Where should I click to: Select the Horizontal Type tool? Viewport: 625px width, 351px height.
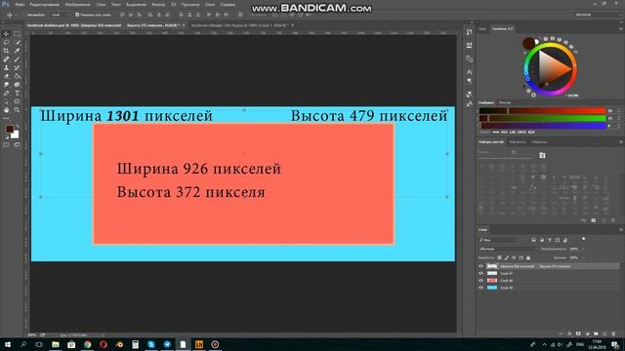coord(17,94)
